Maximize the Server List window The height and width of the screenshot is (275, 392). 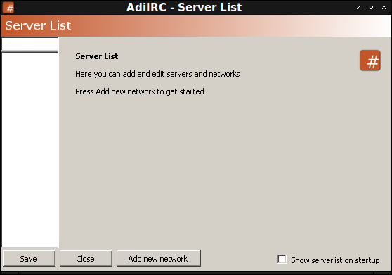[x=371, y=8]
